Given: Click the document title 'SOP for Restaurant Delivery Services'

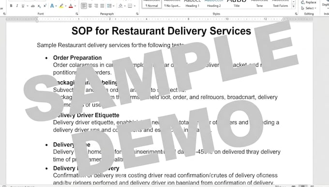Looking at the screenshot, I should (161, 31).
